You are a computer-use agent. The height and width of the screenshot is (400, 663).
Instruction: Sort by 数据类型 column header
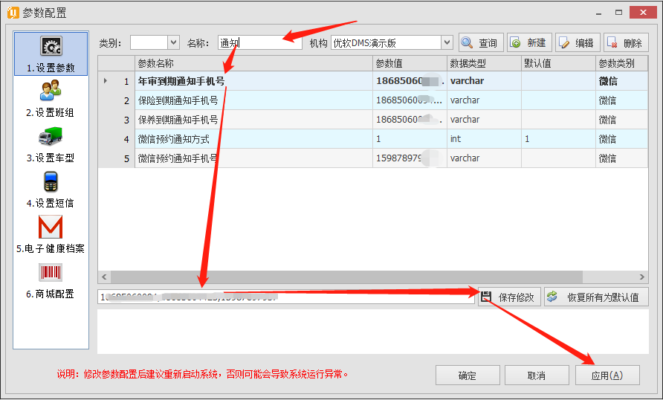click(484, 63)
